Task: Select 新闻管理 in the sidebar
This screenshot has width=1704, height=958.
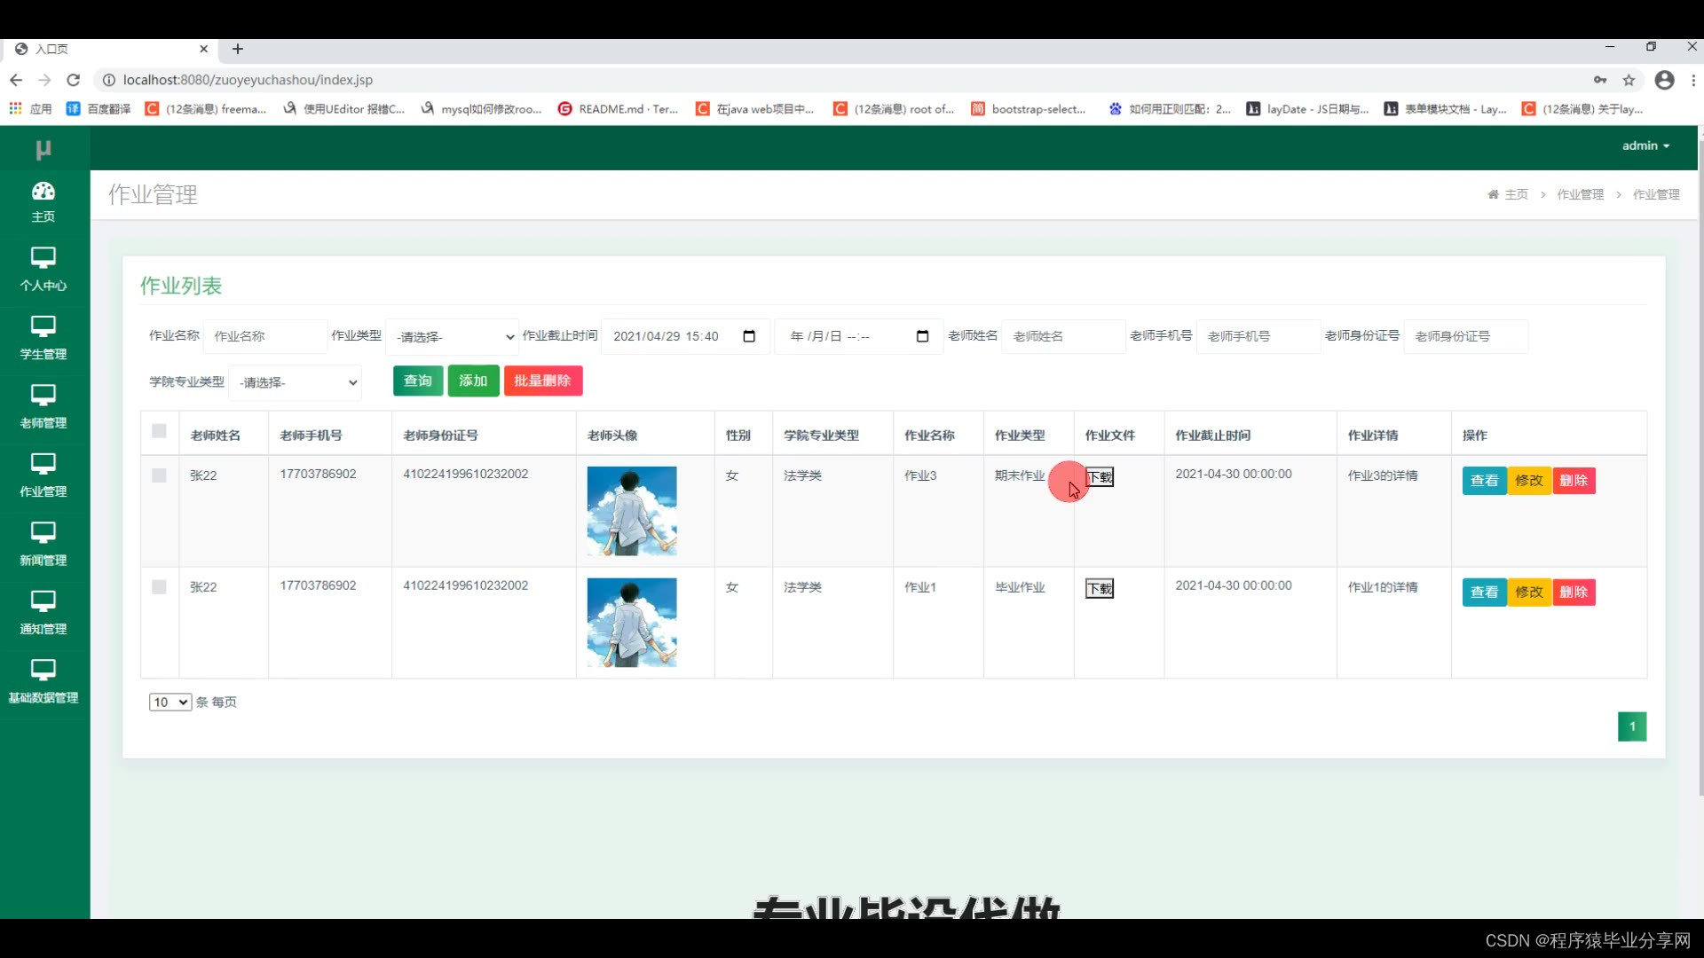Action: pyautogui.click(x=43, y=544)
